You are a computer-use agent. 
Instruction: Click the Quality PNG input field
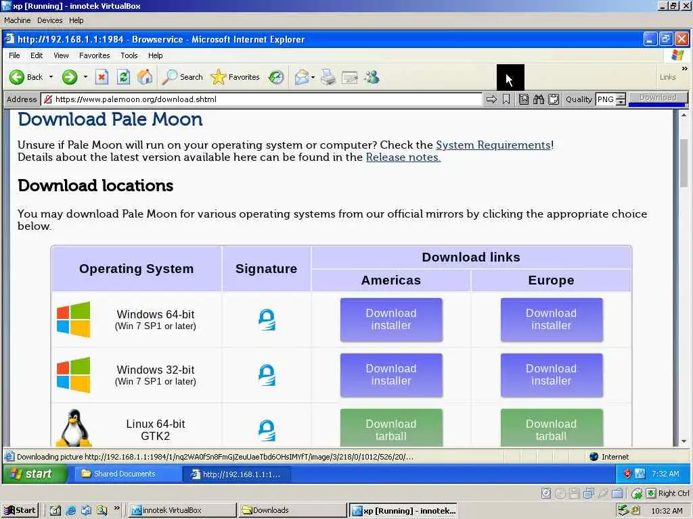(606, 99)
